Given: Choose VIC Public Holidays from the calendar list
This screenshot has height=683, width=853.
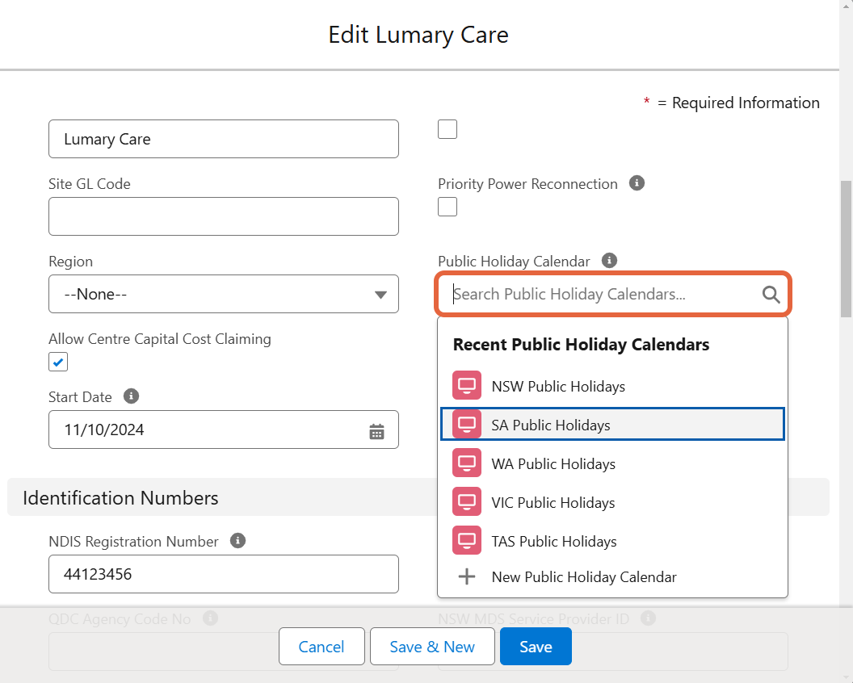Looking at the screenshot, I should pos(553,502).
